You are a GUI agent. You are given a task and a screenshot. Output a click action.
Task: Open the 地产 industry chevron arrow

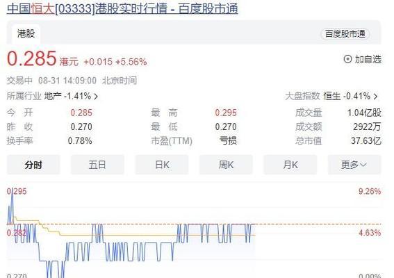[x=96, y=97]
